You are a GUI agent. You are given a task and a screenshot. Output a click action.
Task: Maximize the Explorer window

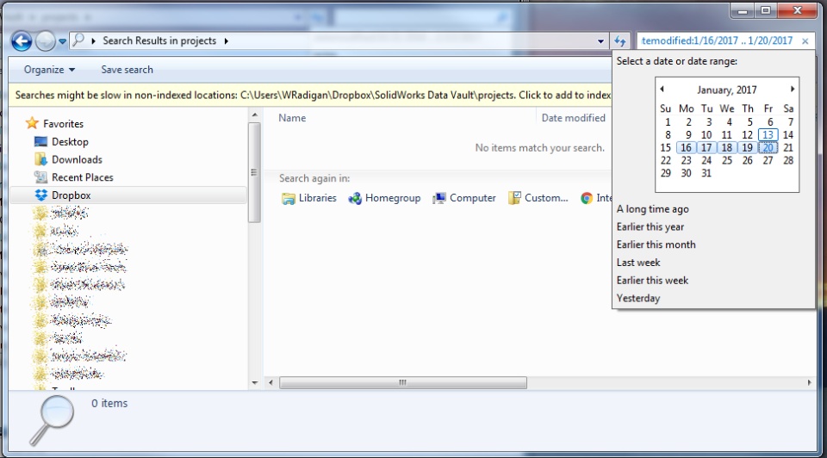point(766,10)
